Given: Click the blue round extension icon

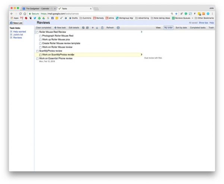Looking at the screenshot, I should 208,14.
